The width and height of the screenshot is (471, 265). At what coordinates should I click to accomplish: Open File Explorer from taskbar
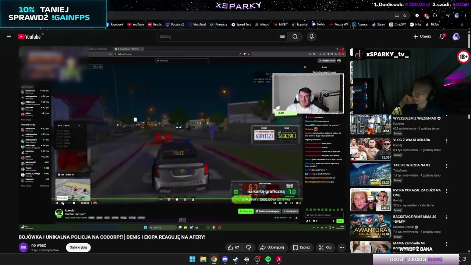(203, 259)
